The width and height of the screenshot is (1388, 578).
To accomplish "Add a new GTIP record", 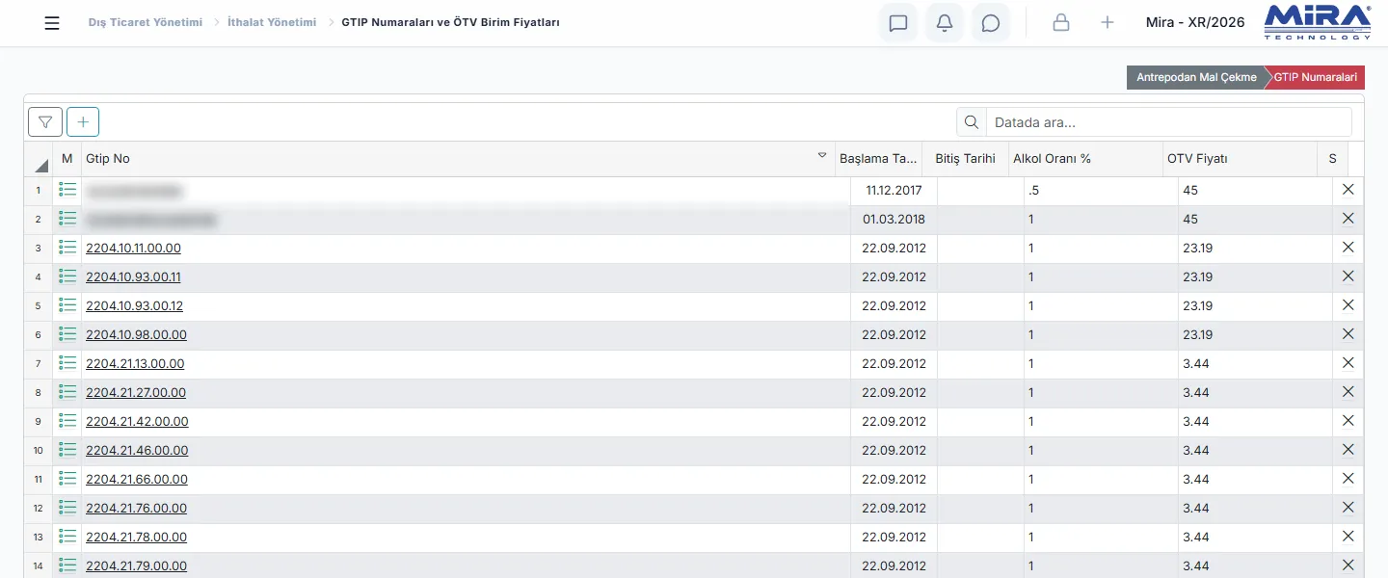I will (83, 121).
